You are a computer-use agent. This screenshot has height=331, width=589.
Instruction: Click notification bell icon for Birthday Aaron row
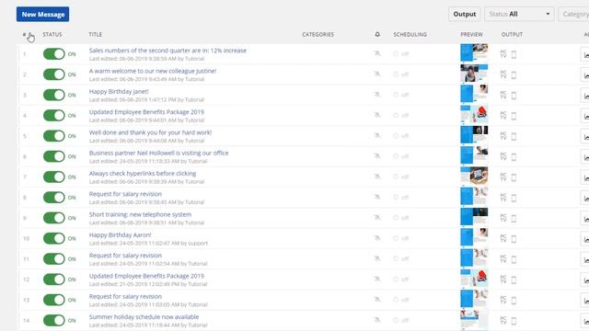(x=377, y=237)
